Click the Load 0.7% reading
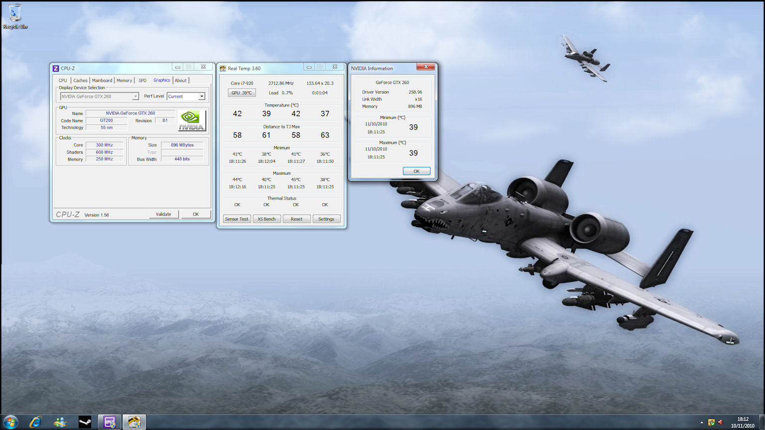The image size is (765, 430). pyautogui.click(x=281, y=93)
